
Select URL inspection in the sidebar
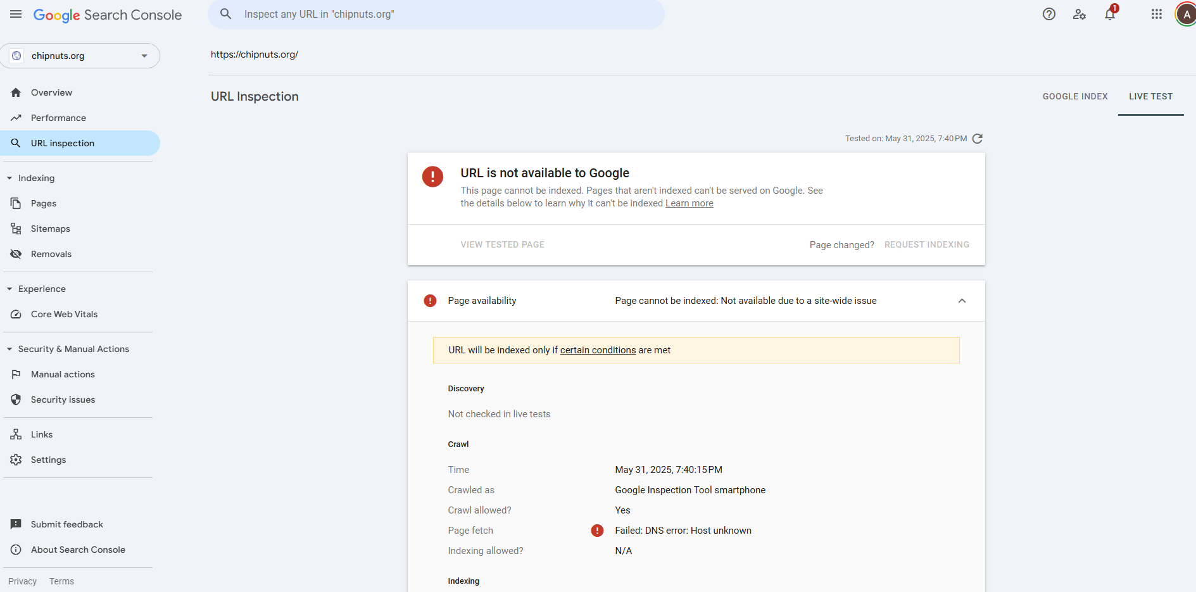pyautogui.click(x=80, y=143)
